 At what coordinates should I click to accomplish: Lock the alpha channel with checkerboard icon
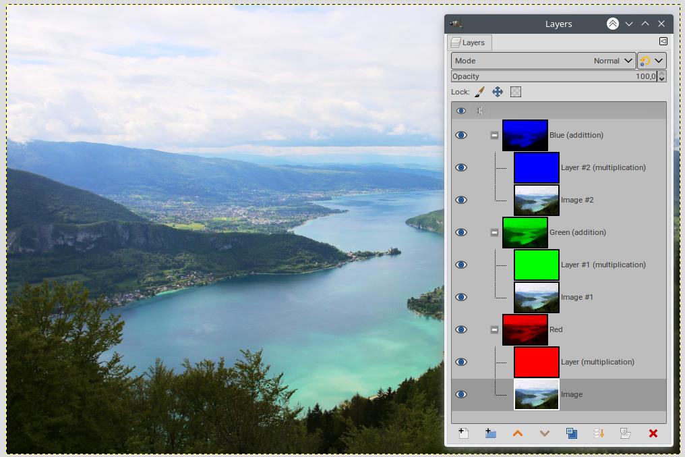point(516,92)
